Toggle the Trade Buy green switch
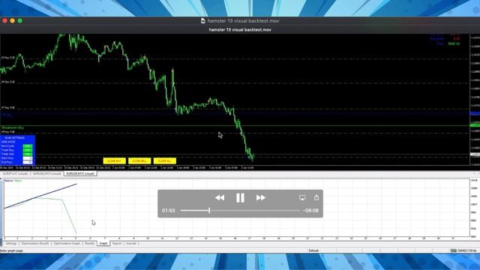Viewport: 480px width, 270px height. pyautogui.click(x=28, y=150)
